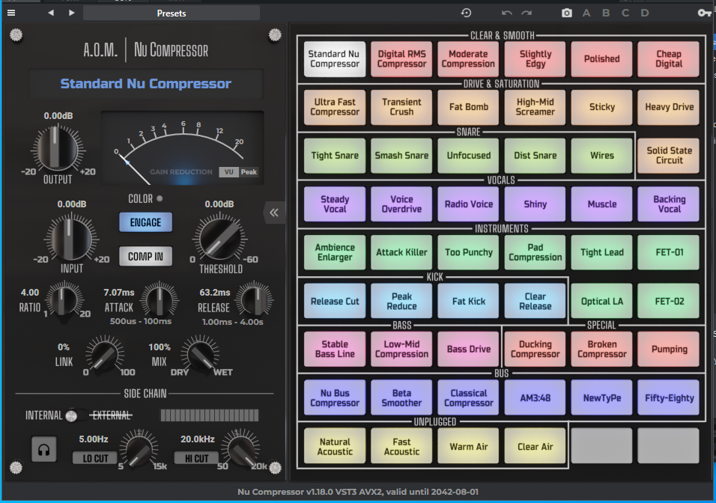Click the 7.07ms attack value
Image resolution: width=716 pixels, height=503 pixels.
tap(119, 292)
